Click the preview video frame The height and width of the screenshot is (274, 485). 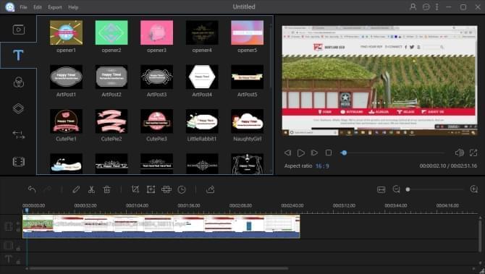click(379, 81)
